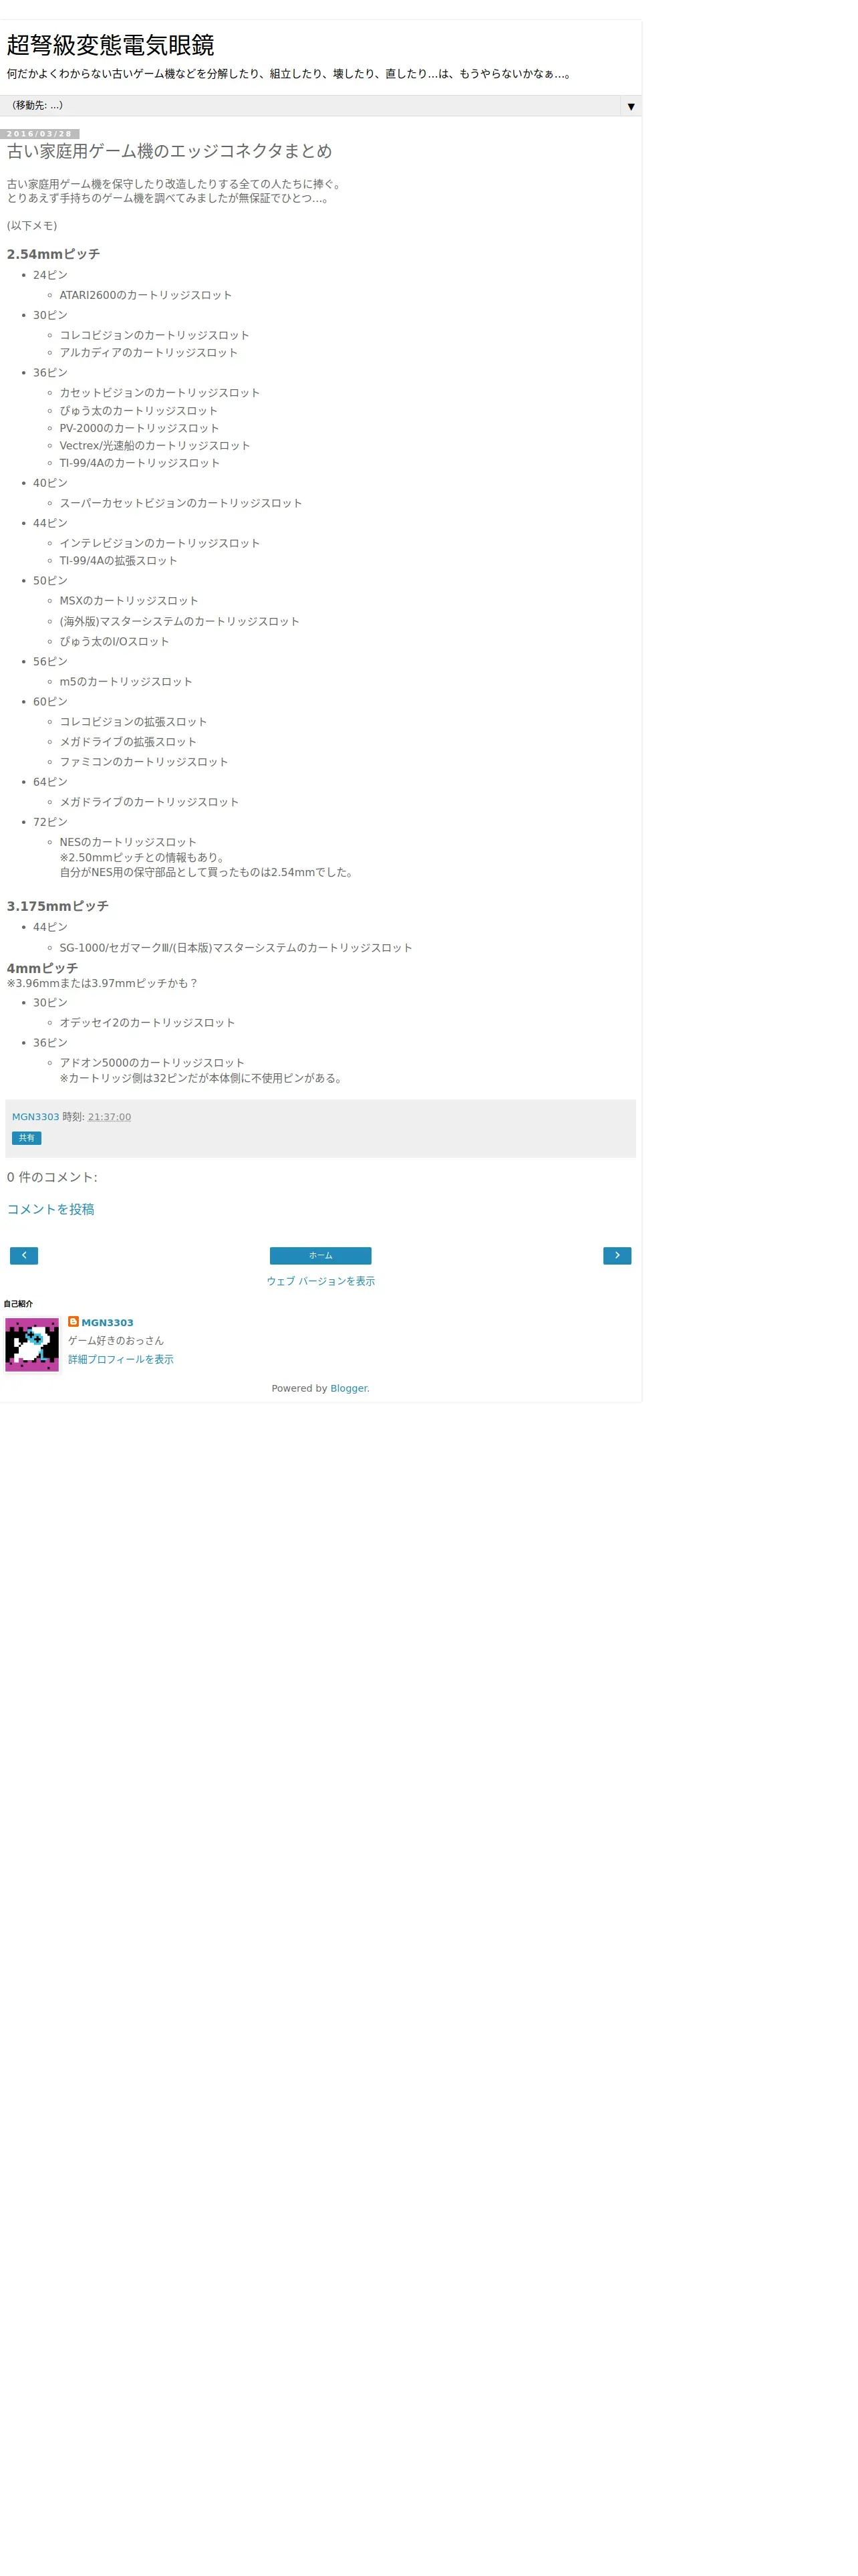Click the 共有 share button

26,1138
